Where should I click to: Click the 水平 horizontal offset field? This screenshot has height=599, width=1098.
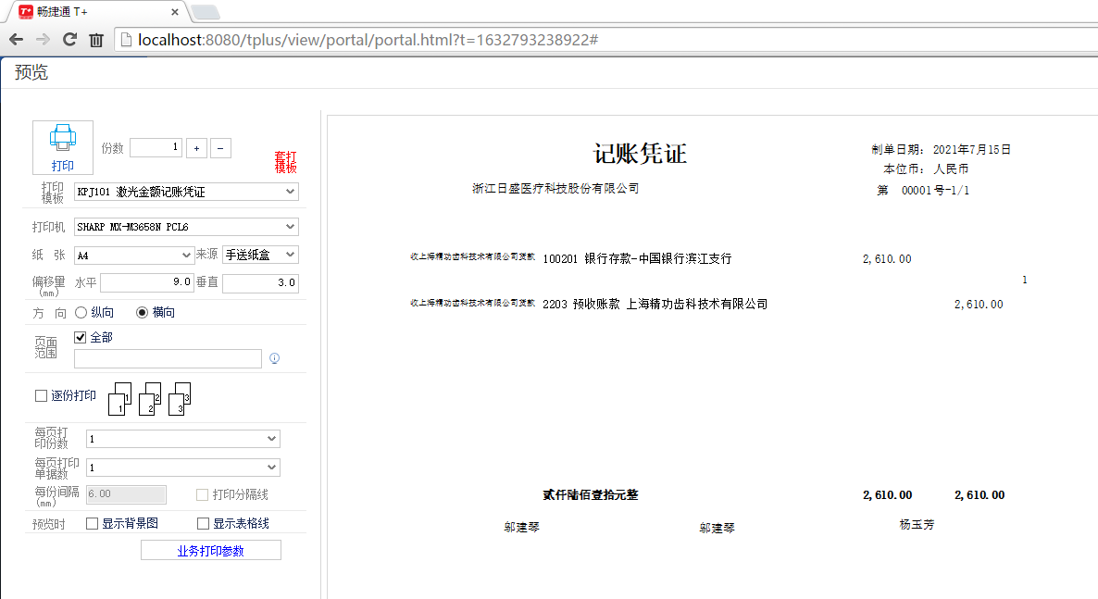[147, 282]
